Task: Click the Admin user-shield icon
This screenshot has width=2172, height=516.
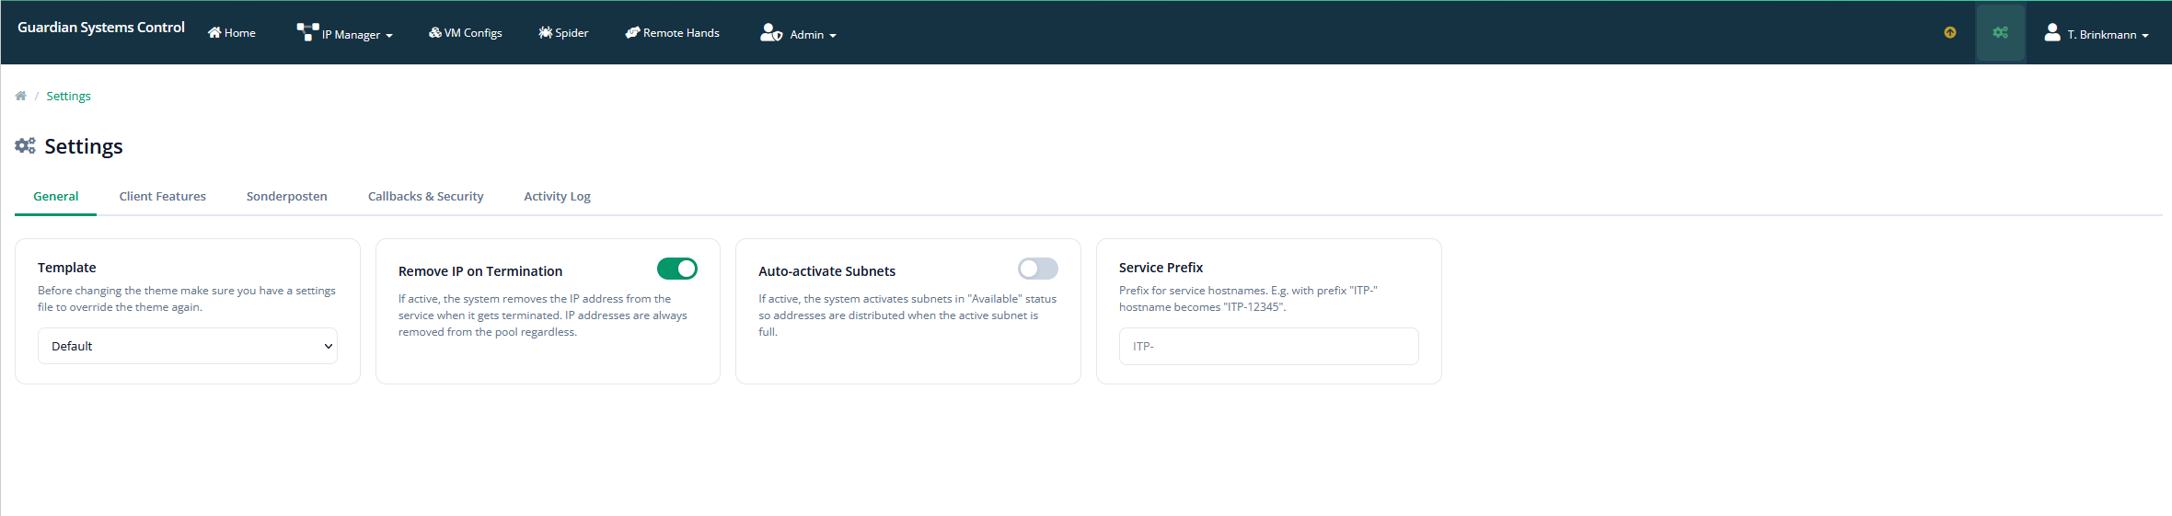Action: coord(771,33)
